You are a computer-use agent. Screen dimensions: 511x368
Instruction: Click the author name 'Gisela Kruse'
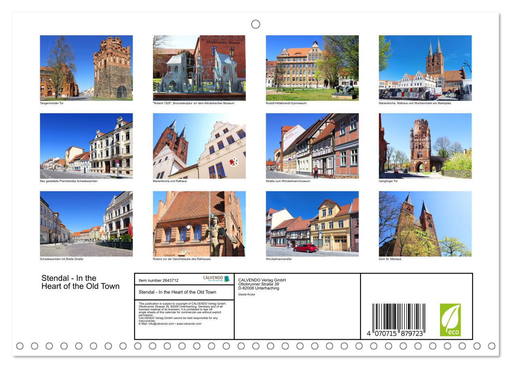click(247, 294)
